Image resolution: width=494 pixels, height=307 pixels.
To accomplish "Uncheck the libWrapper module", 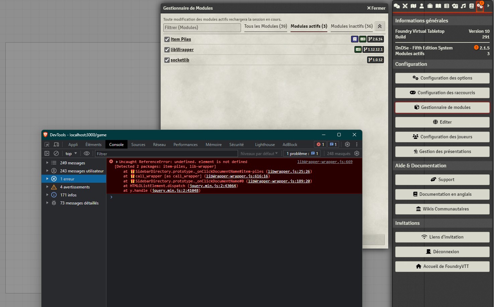I will [167, 49].
